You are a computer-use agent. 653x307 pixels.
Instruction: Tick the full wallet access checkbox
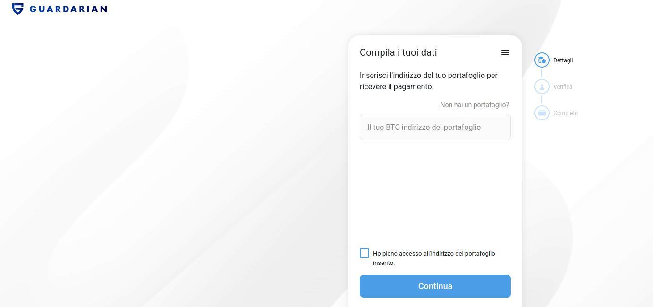pyautogui.click(x=365, y=253)
